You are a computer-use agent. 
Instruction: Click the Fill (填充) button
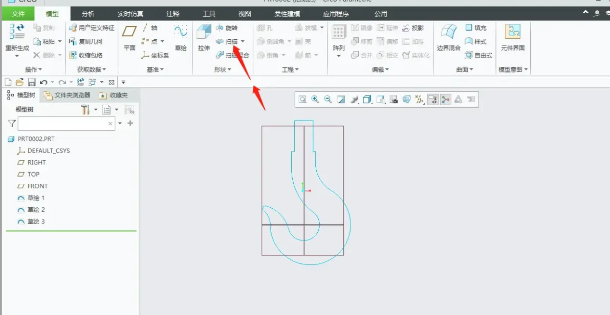point(476,28)
